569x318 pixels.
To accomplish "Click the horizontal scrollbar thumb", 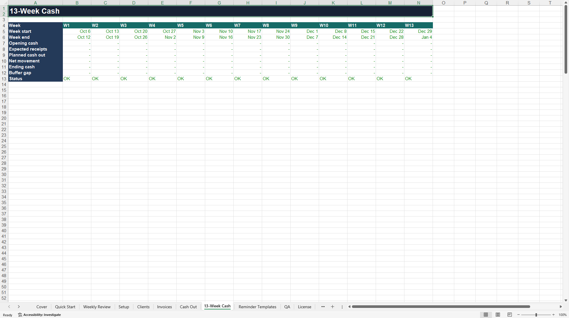I will [x=441, y=307].
